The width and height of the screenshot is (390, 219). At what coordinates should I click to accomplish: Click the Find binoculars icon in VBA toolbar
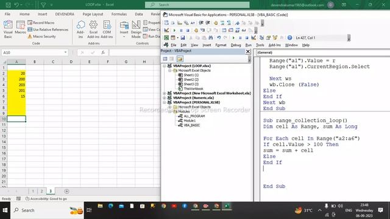coord(210,38)
